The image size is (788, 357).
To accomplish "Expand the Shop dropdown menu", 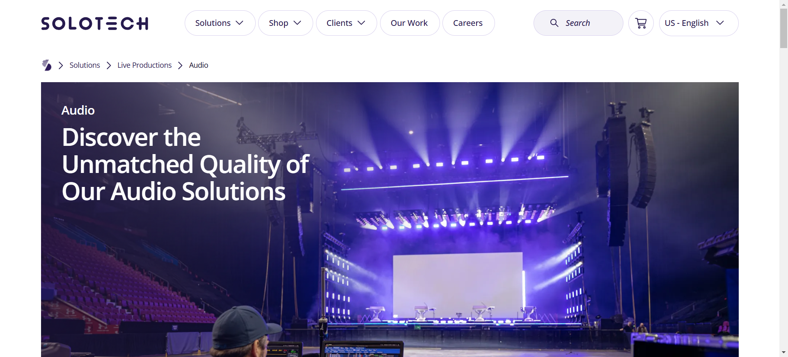I will [x=286, y=23].
